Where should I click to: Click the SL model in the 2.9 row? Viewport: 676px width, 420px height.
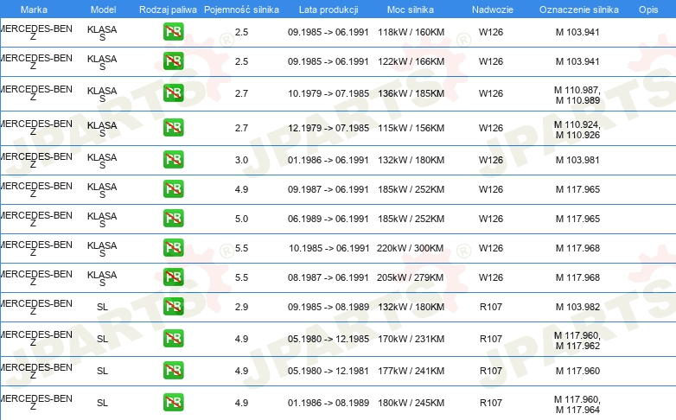(x=102, y=307)
